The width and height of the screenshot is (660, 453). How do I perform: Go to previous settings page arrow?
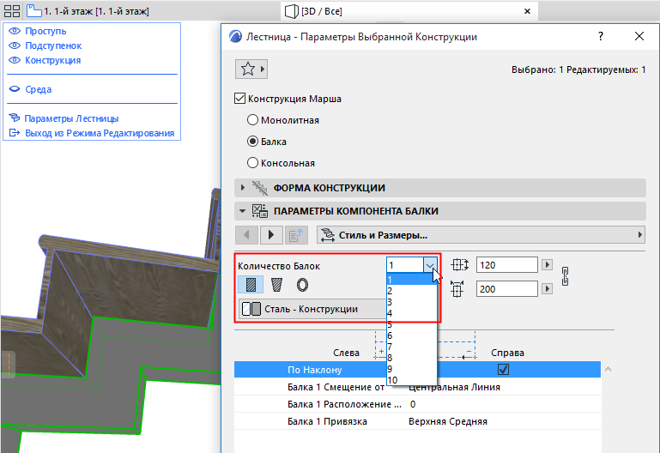246,235
